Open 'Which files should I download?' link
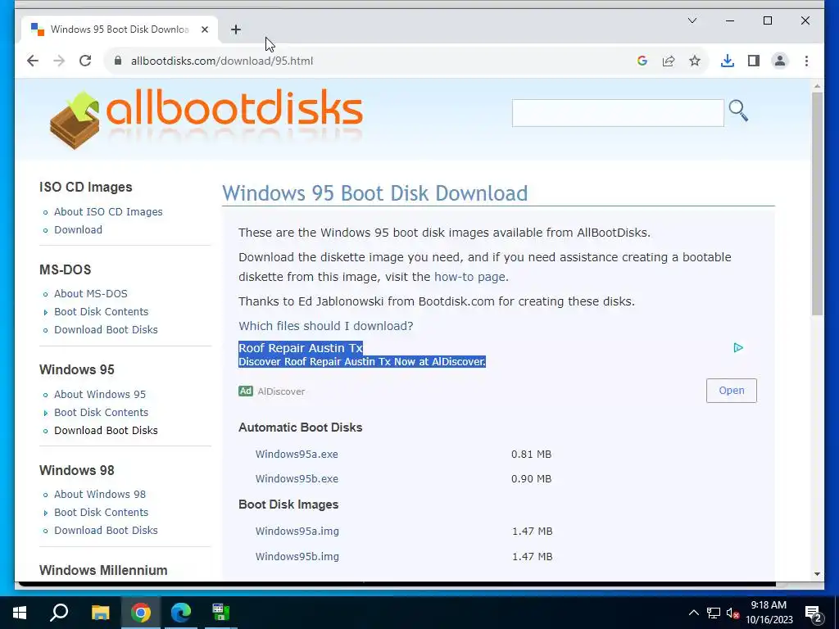 [326, 326]
